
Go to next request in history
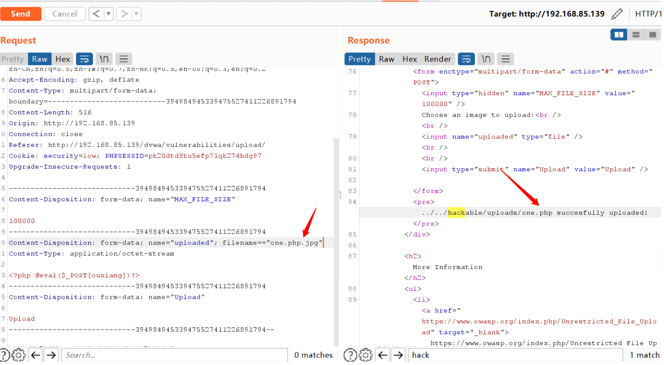124,14
